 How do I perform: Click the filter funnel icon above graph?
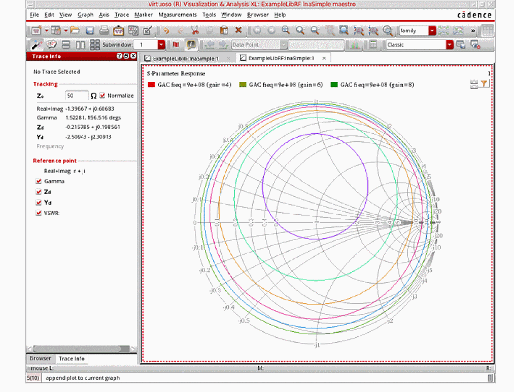pos(485,84)
